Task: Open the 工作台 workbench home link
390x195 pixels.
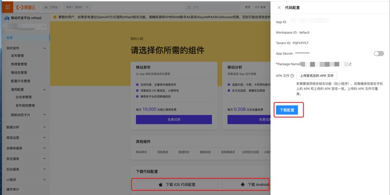Action: [51, 7]
